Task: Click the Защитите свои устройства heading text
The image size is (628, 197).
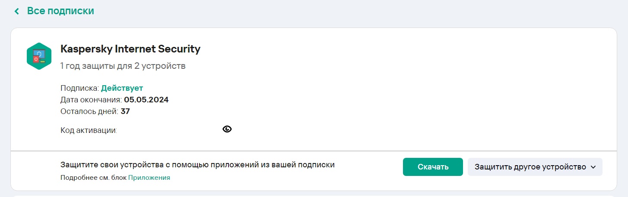Action: [x=197, y=164]
